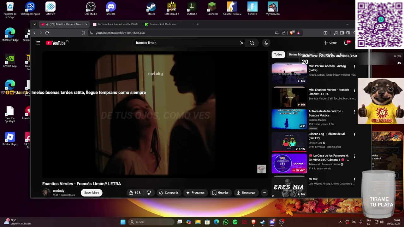This screenshot has width=404, height=227.
Task: Click the Windows Start button
Action: 123,222
